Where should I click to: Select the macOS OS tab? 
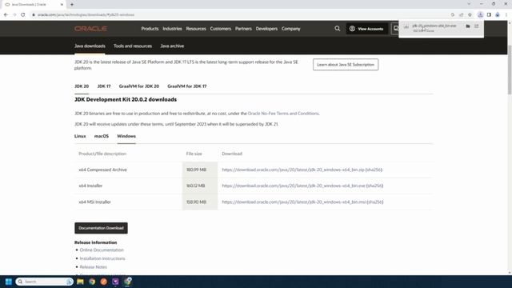point(102,136)
